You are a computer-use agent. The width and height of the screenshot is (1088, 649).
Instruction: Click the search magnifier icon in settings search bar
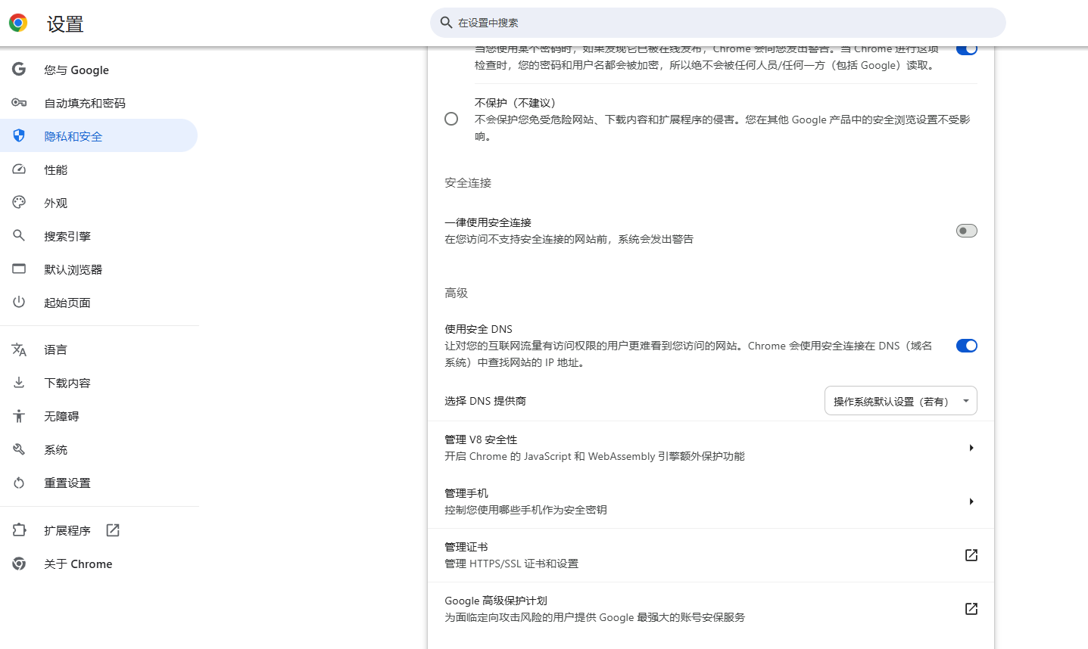[x=447, y=23]
